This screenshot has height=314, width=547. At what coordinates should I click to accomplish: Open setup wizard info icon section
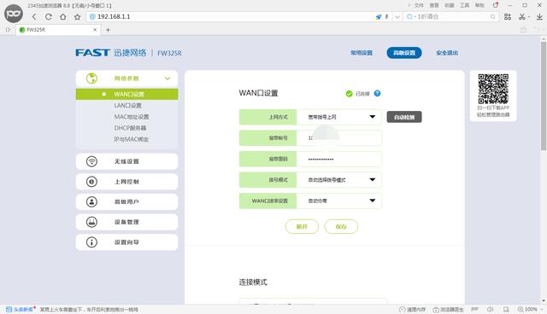tap(91, 242)
